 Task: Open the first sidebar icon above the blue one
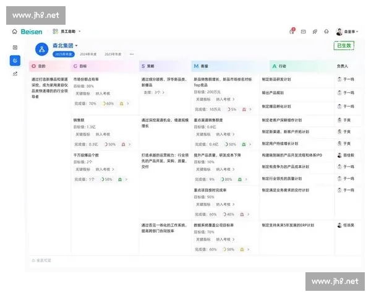pos(15,48)
